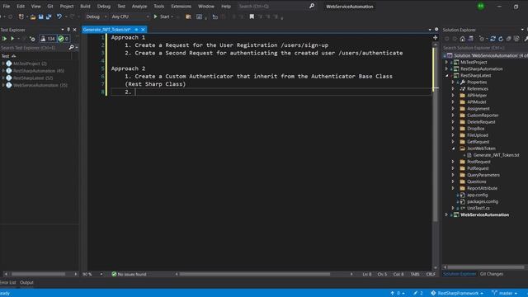Screen dimensions: 528x297
Task: Click the Back arrow in Solution Explorer toolbar
Action: pyautogui.click(x=447, y=39)
